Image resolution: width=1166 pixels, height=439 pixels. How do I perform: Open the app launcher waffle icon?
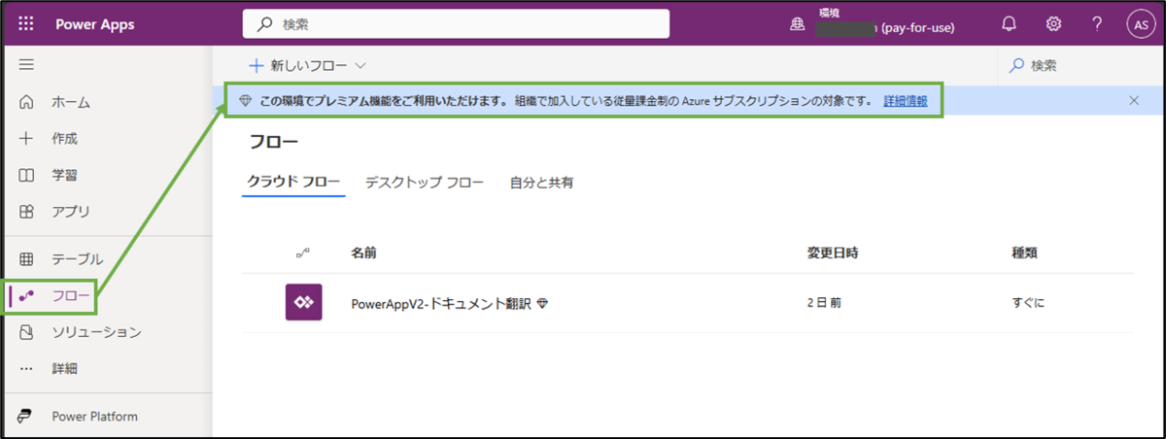(x=26, y=24)
